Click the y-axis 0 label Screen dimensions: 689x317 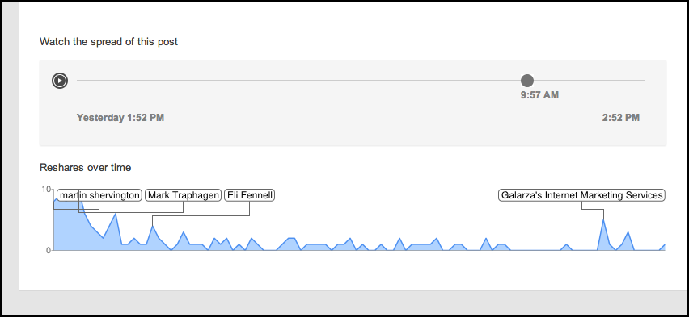click(x=49, y=250)
